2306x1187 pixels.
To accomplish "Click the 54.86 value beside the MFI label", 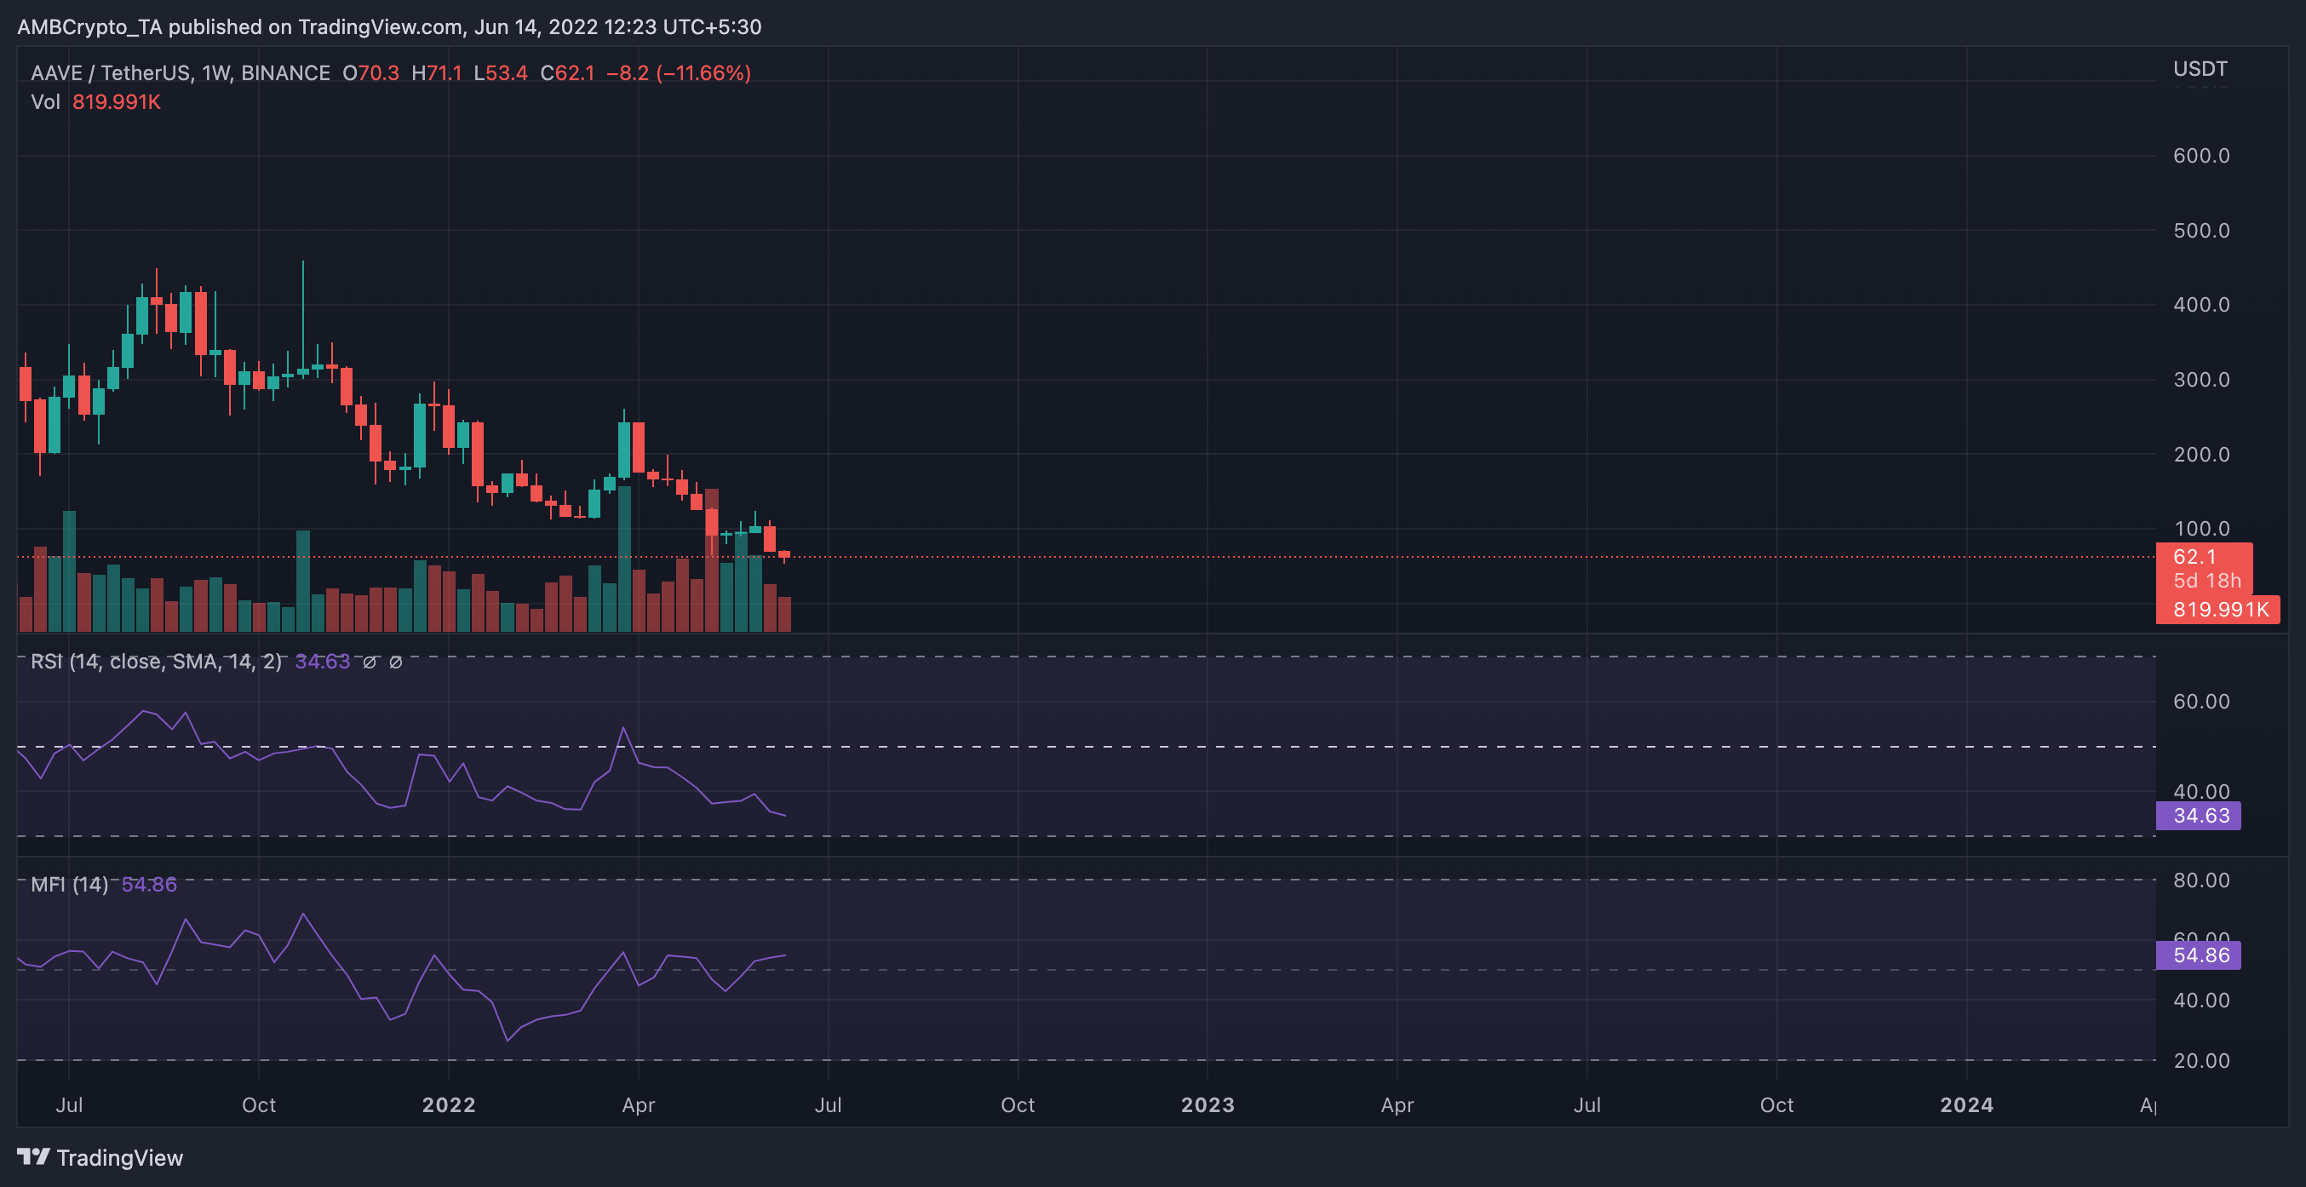I will (149, 885).
